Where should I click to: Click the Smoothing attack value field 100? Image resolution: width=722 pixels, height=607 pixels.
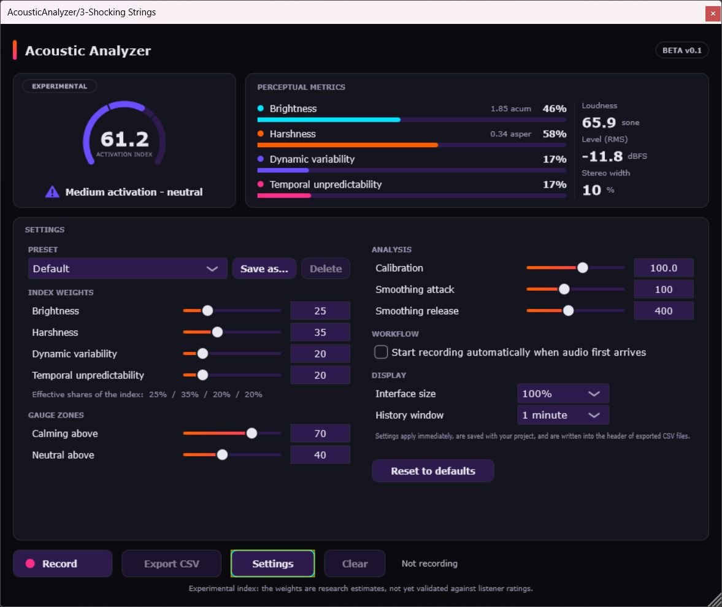coord(664,289)
